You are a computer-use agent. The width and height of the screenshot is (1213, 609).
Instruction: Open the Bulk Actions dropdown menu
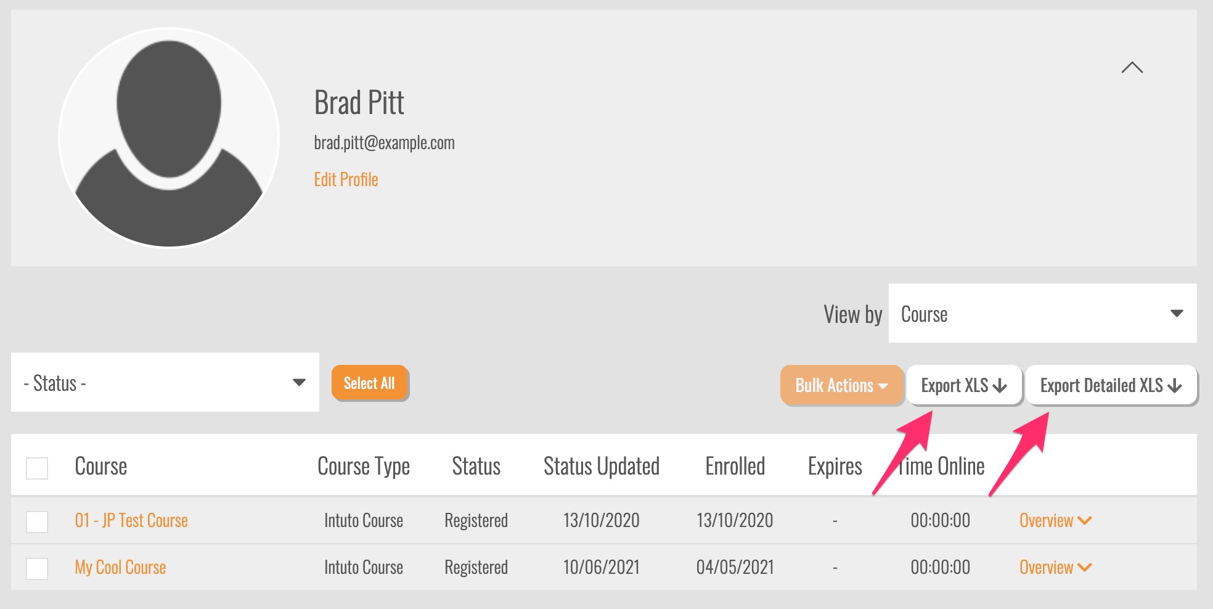pos(841,386)
